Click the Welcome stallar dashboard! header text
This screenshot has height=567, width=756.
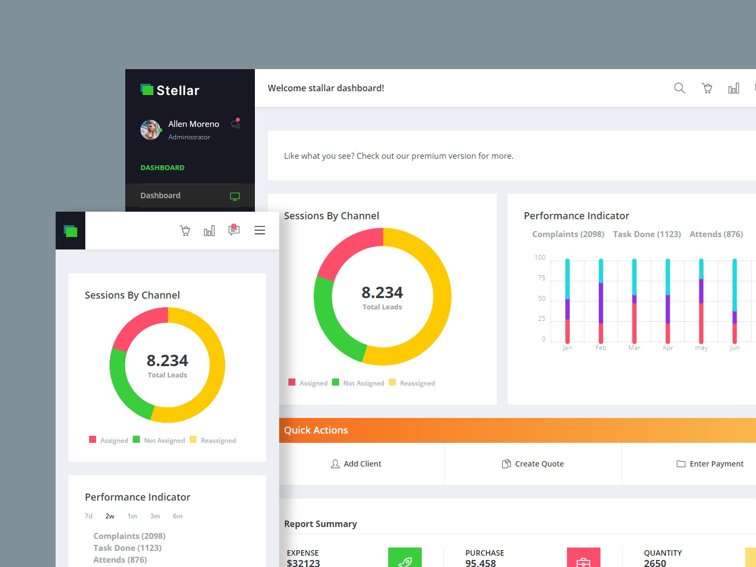[326, 88]
